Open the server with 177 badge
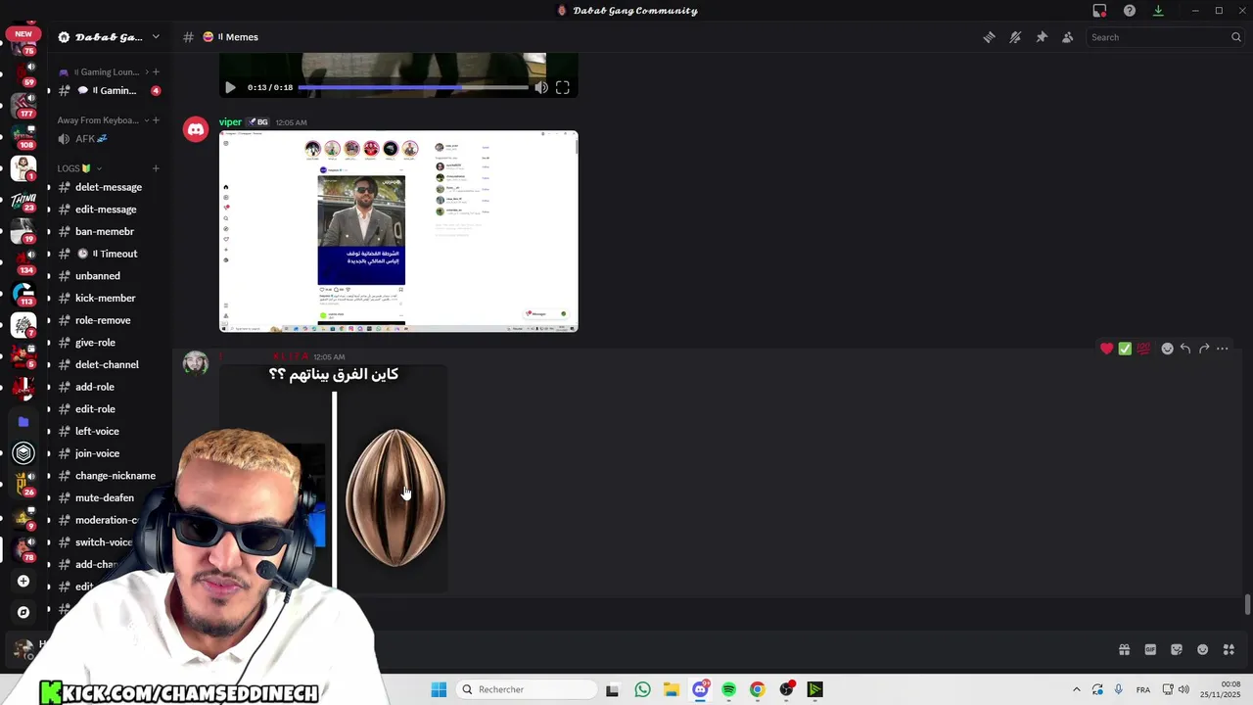Screen dimensions: 1253x705 [x=23, y=104]
